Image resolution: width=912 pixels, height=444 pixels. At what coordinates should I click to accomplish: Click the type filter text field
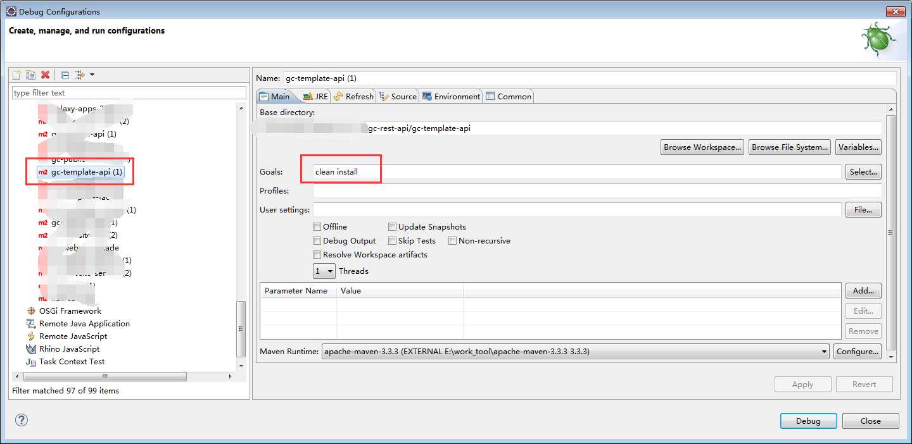129,92
